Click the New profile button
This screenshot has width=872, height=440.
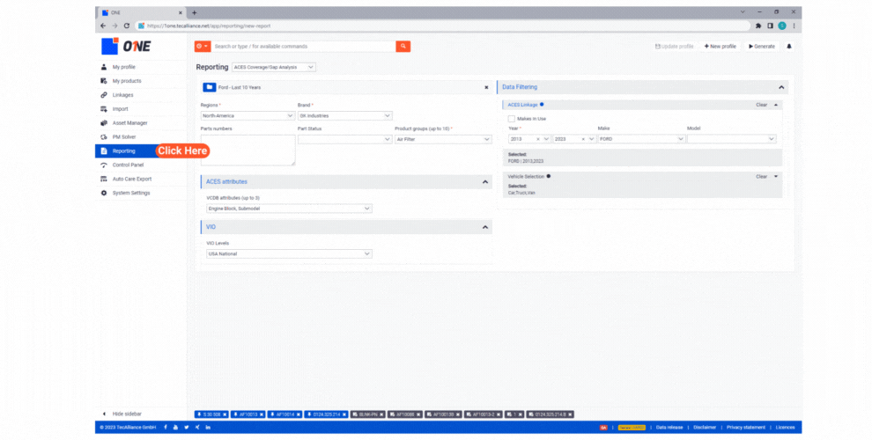[x=720, y=46]
